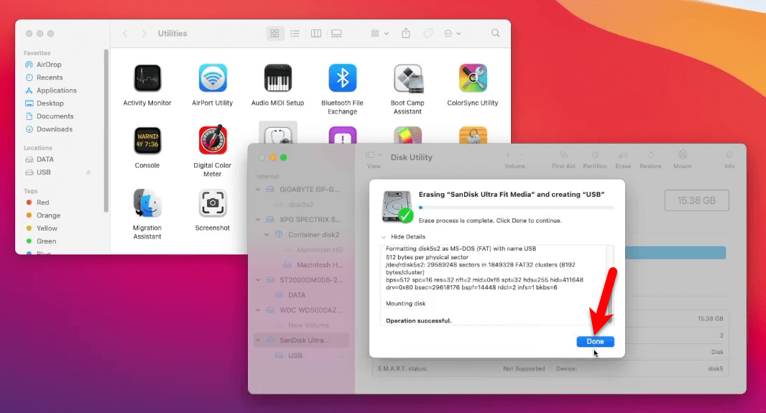Collapse GIGABYTE GP-G disk tree row

pyautogui.click(x=258, y=190)
